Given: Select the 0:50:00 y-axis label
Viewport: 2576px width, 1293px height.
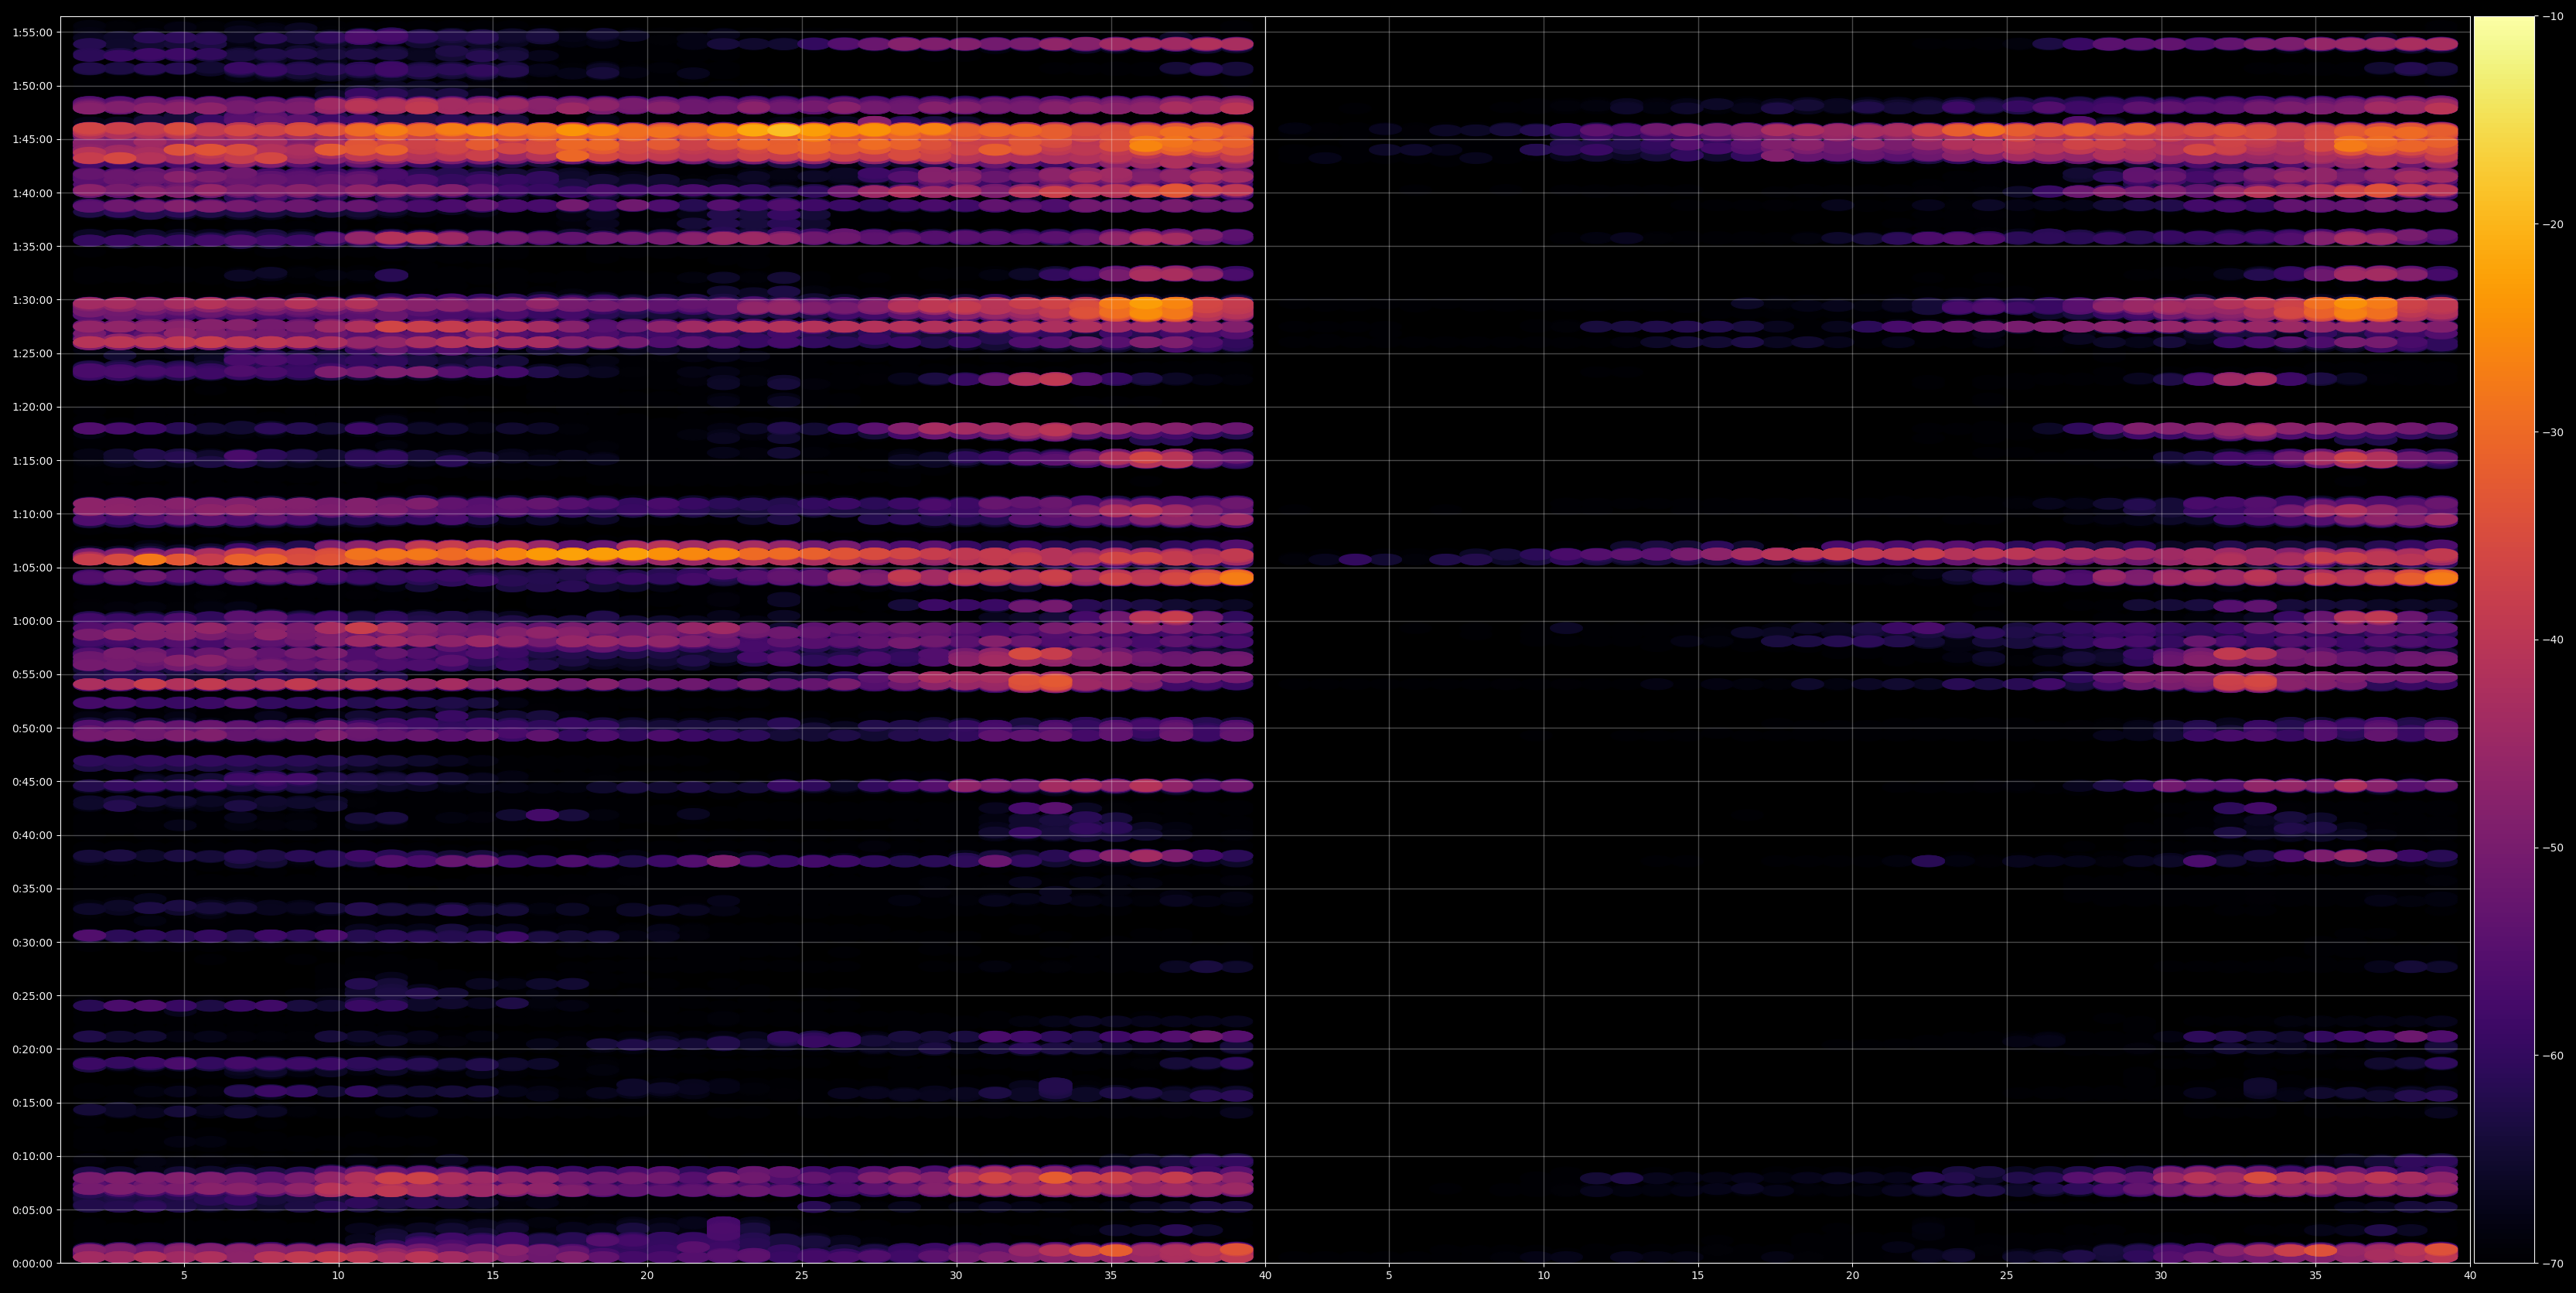Looking at the screenshot, I should (32, 728).
